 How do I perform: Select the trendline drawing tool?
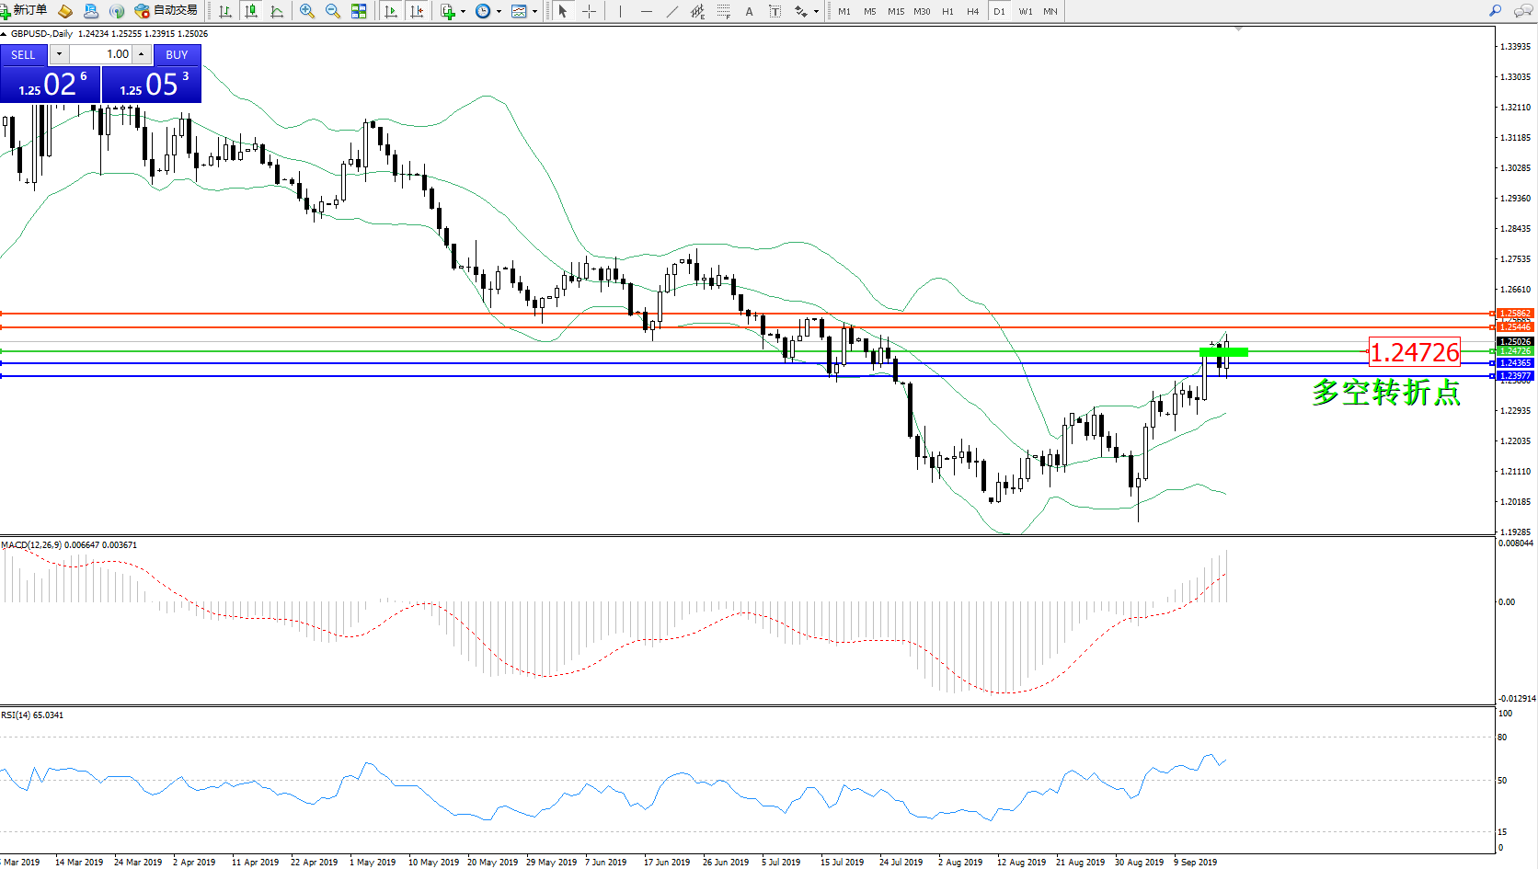(x=672, y=11)
